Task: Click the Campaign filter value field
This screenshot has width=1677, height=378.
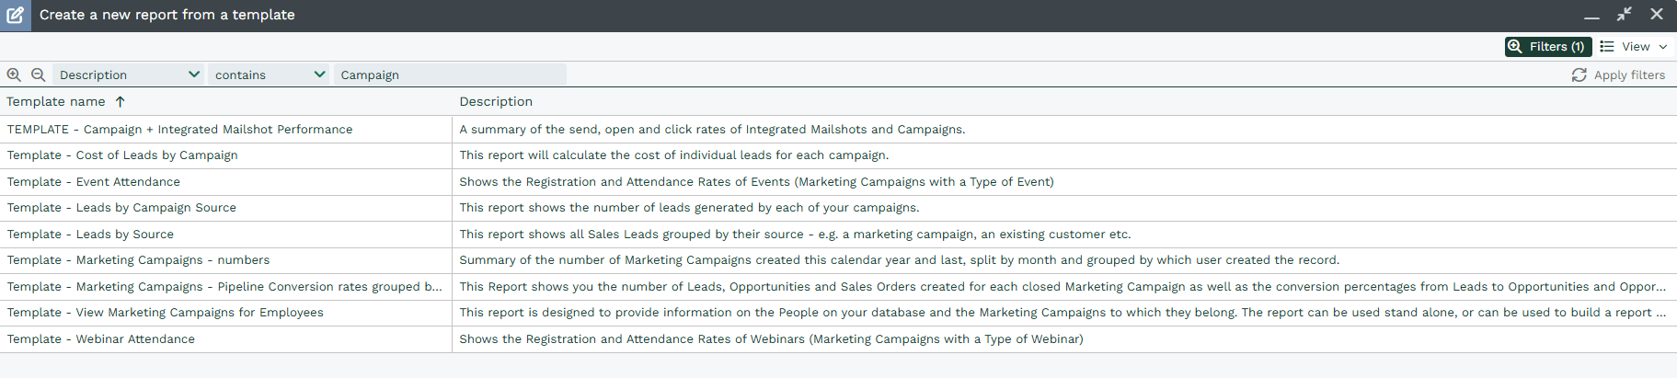Action: point(450,75)
